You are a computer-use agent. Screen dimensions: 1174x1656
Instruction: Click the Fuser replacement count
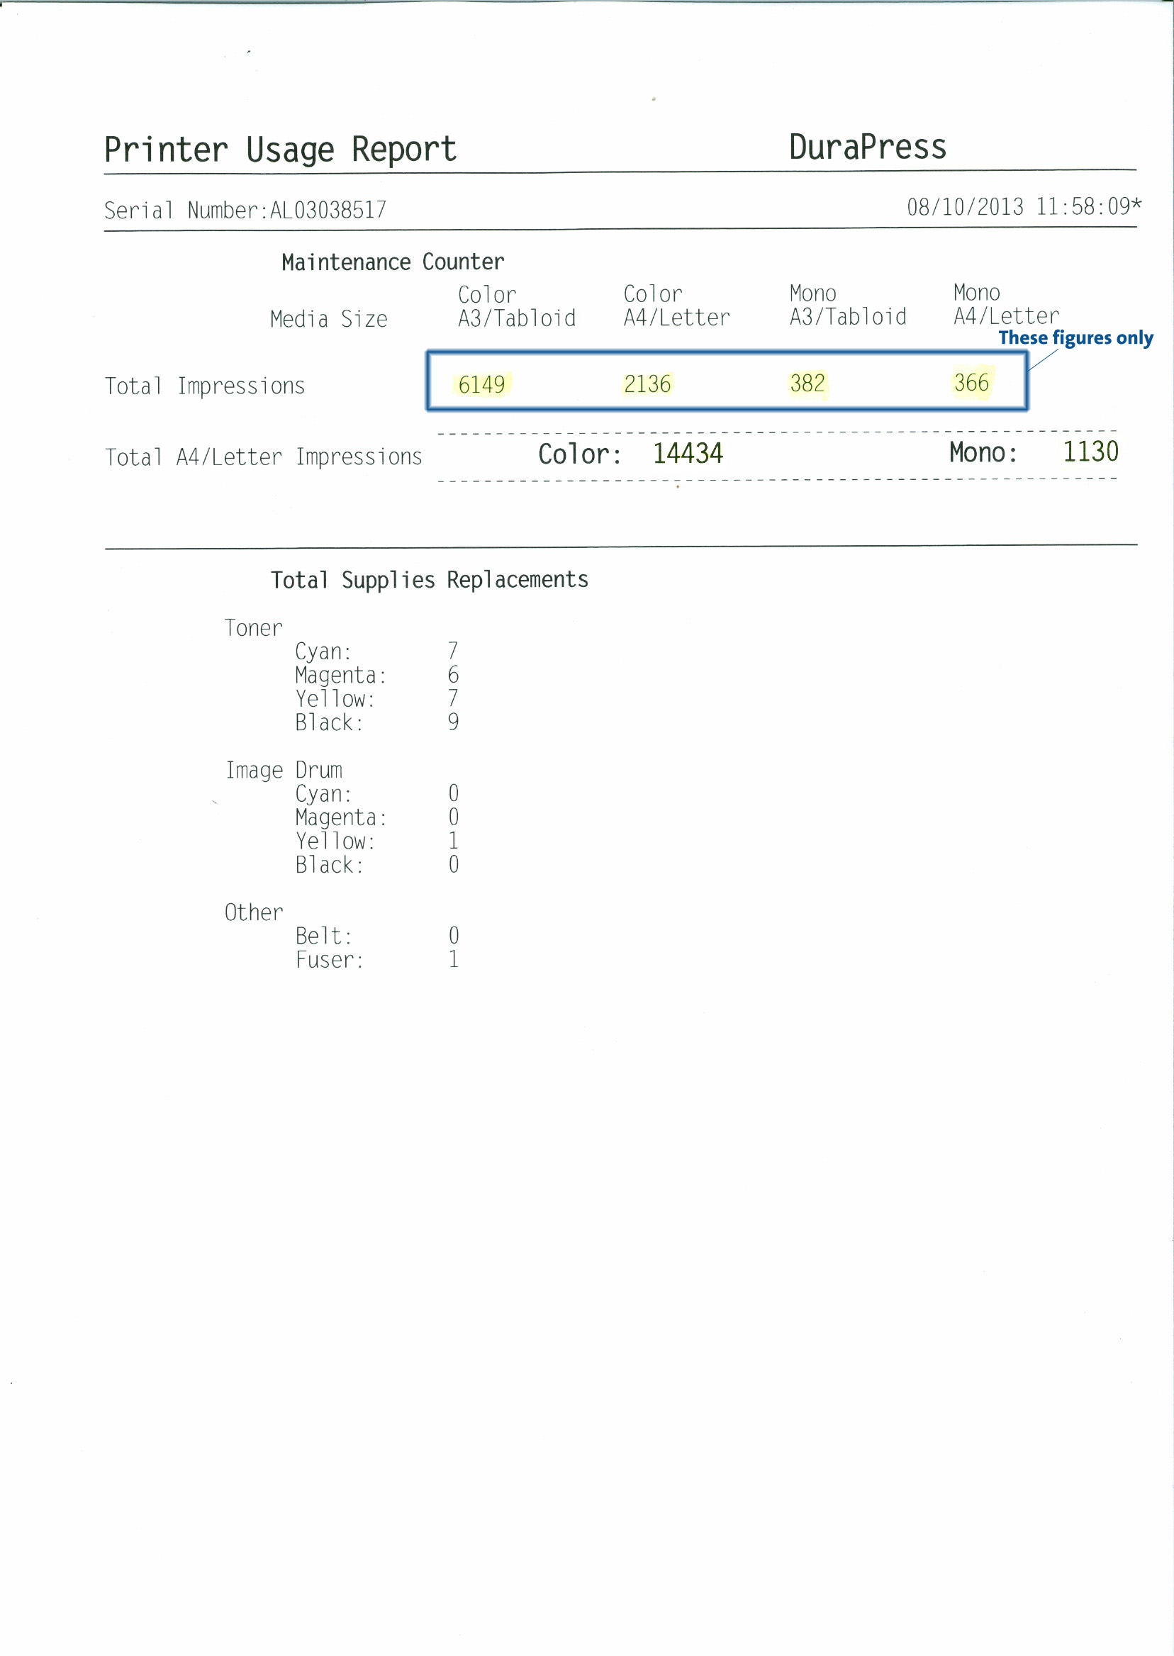tap(453, 959)
